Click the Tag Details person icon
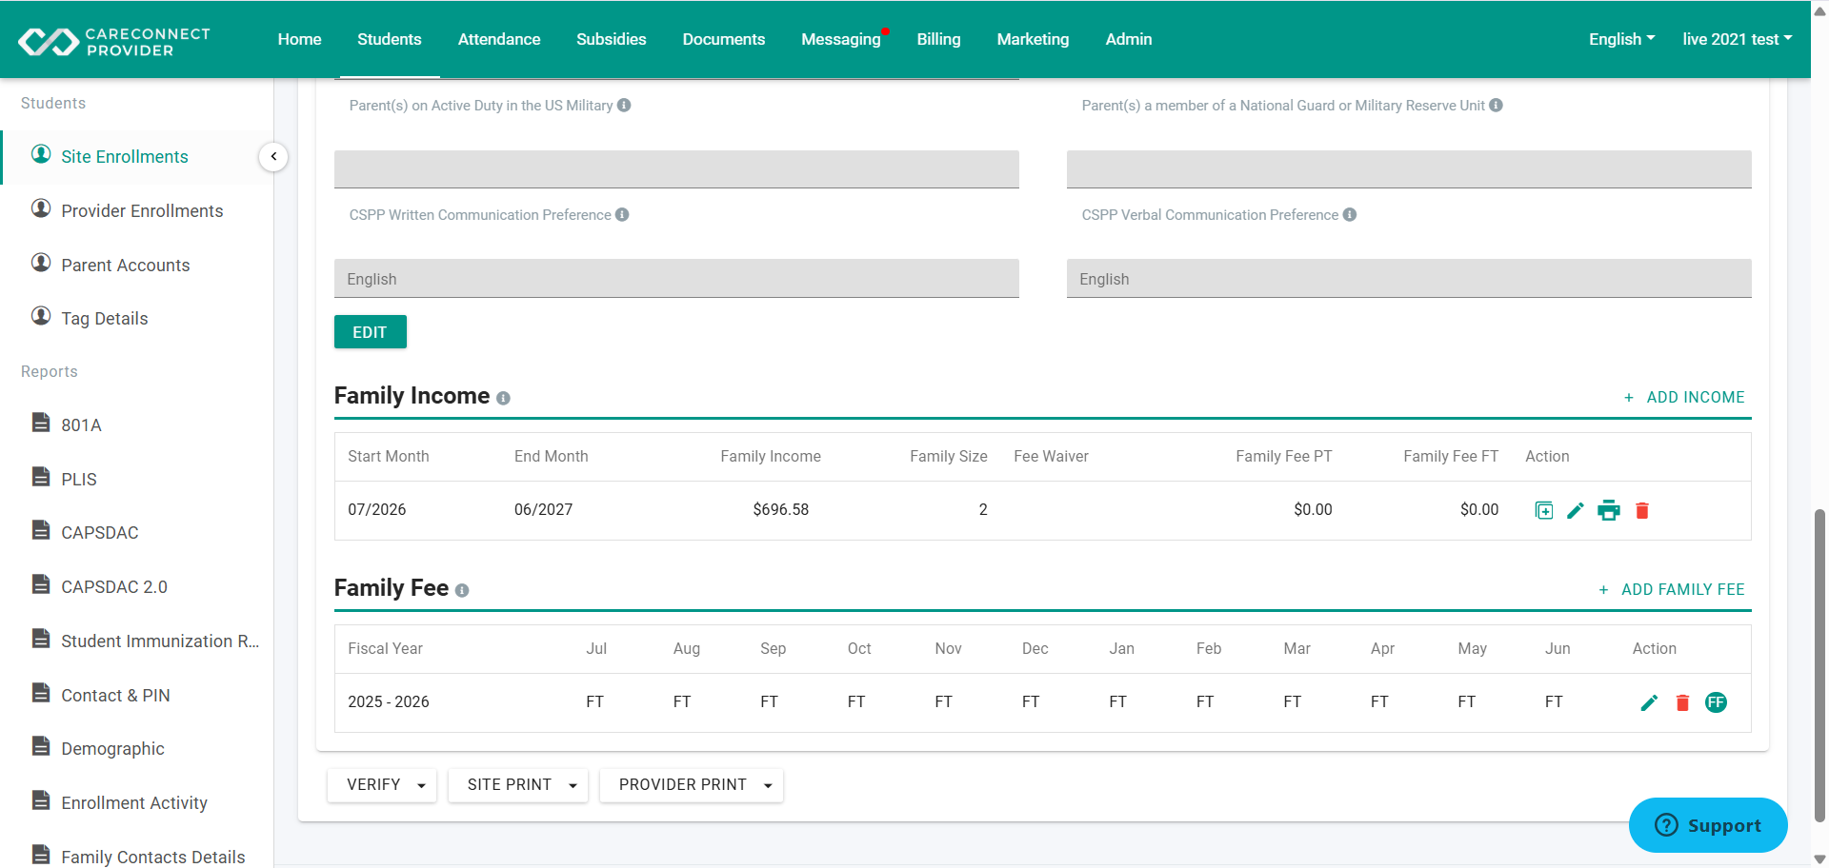This screenshot has width=1829, height=868. [41, 316]
